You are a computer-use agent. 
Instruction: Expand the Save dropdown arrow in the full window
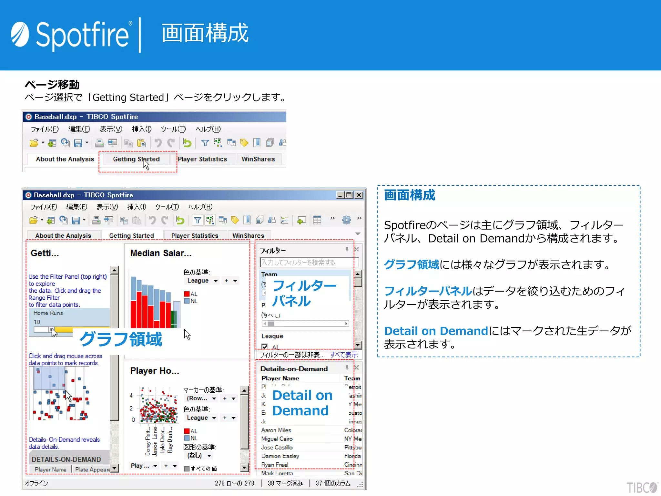pos(84,220)
